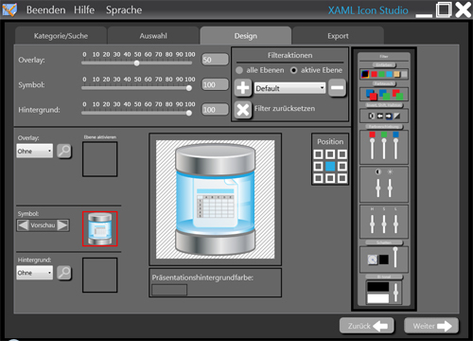Screen dimensions: 473x341
Task: Switch to the Kategorie/Suche tab
Action: [61, 36]
